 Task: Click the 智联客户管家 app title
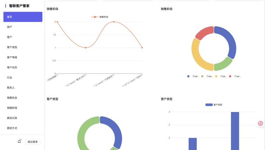click(19, 6)
